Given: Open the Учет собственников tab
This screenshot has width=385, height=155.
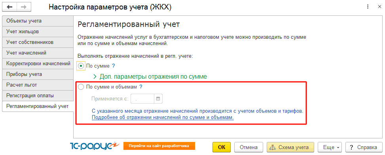Looking at the screenshot, I should 38,42.
